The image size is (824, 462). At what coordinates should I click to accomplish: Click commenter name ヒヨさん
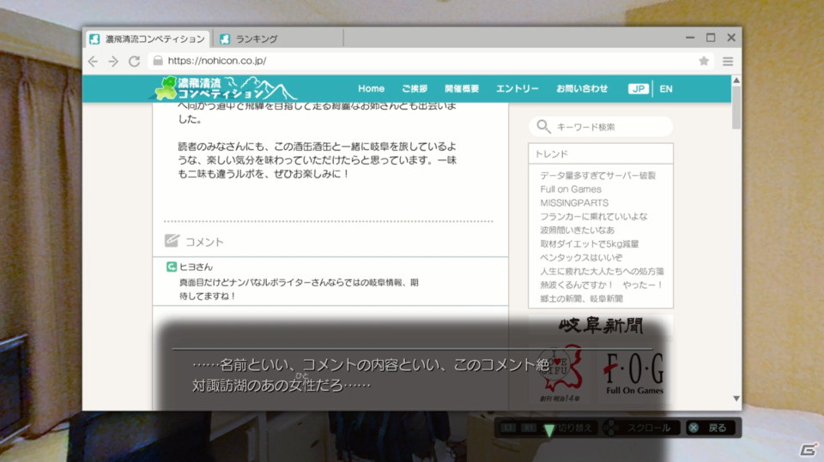click(x=196, y=267)
